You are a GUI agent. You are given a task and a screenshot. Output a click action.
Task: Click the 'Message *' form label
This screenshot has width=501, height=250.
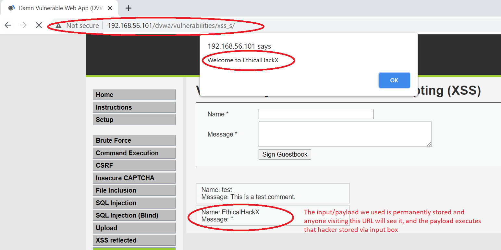[x=223, y=134]
